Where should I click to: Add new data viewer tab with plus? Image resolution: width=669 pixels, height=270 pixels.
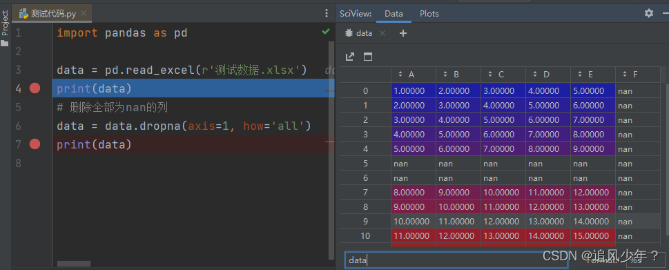point(403,33)
